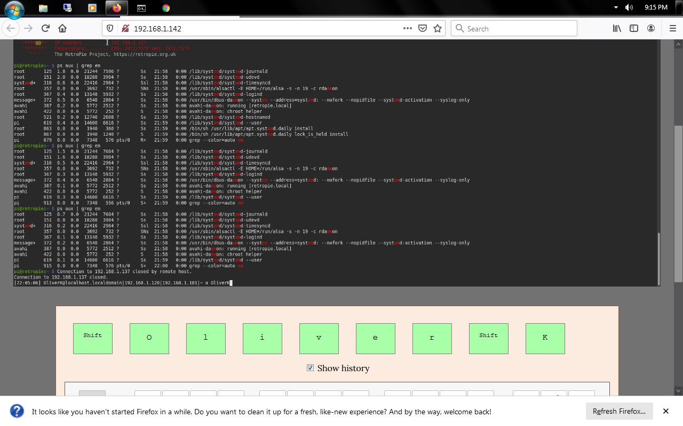Click the Refresh Firefox button
The width and height of the screenshot is (683, 426).
pos(618,411)
